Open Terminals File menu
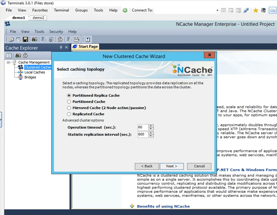 pos(9,10)
